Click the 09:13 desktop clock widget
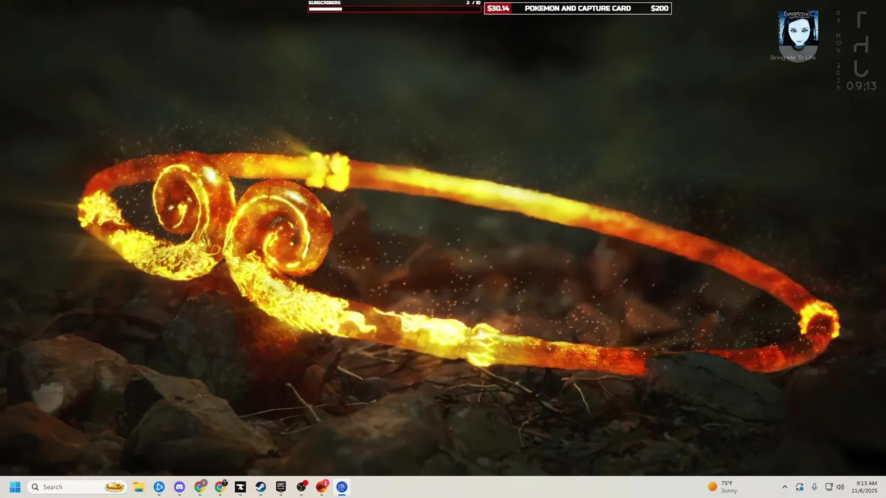 pyautogui.click(x=861, y=86)
